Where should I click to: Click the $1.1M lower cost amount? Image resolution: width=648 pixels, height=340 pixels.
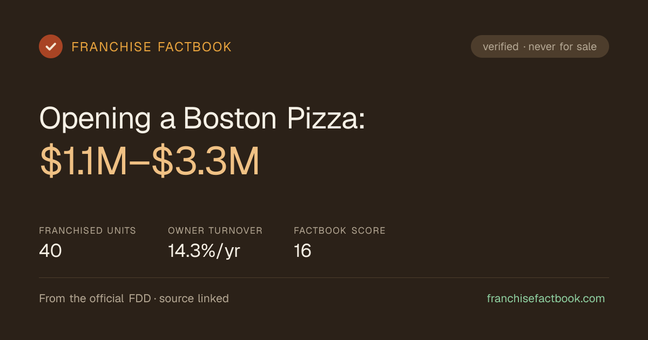84,162
